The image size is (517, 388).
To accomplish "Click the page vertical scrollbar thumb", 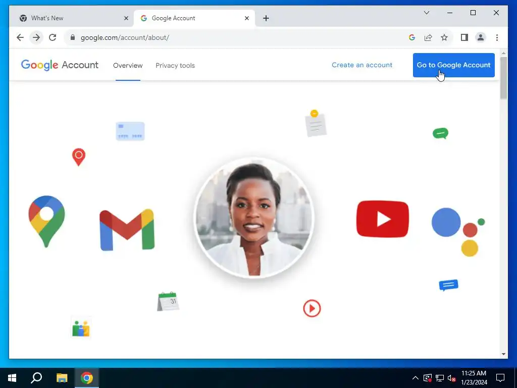I will click(503, 78).
